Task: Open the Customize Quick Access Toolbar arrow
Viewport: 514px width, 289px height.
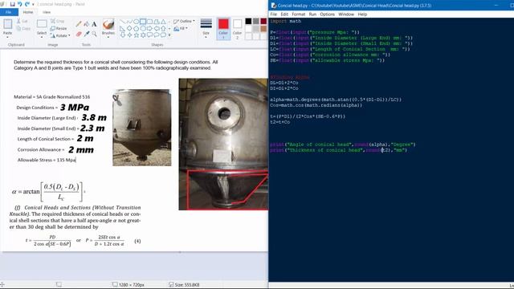Action: [x=33, y=5]
